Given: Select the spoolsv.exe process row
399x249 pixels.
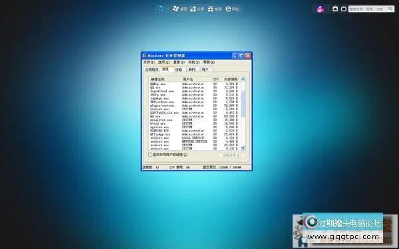Looking at the screenshot, I should pos(194,127).
